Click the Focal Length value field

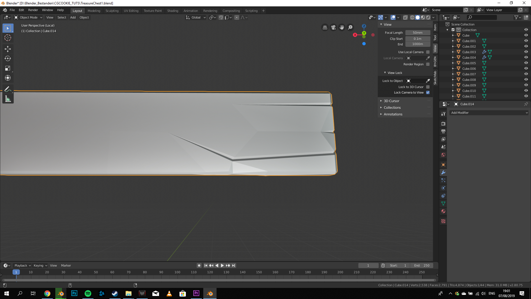[418, 33]
